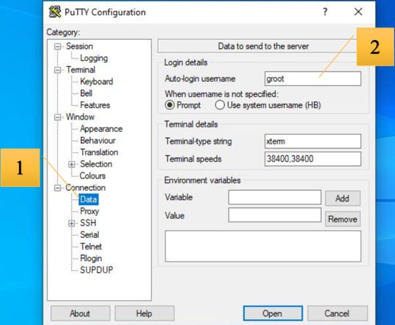The width and height of the screenshot is (395, 325).
Task: Open the Serial category
Action: tap(90, 235)
